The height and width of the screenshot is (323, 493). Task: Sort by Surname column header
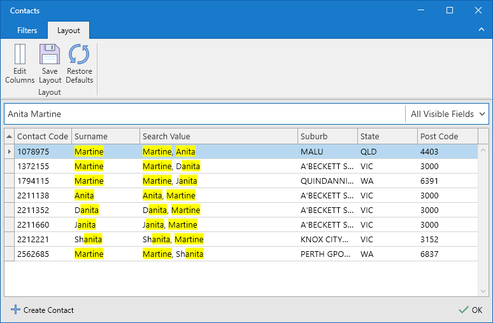coord(106,136)
